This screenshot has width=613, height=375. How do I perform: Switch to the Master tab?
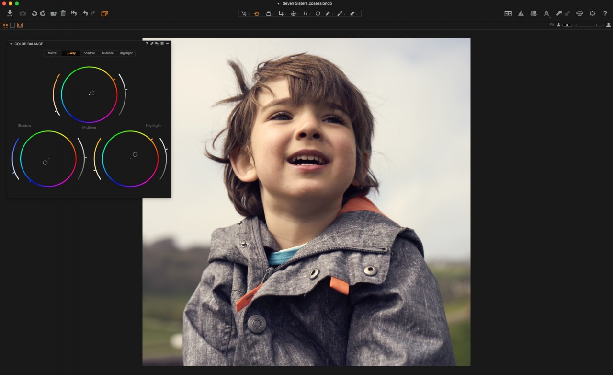tap(52, 53)
